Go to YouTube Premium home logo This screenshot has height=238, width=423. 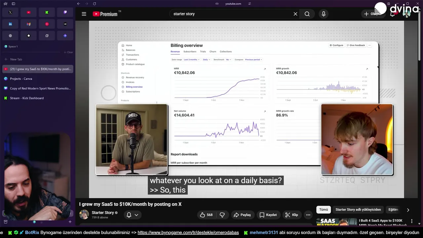coord(105,14)
